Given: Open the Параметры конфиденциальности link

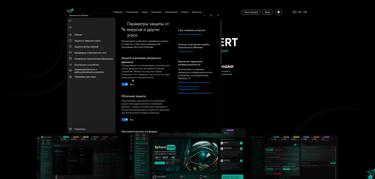Looking at the screenshot, I should (194, 82).
